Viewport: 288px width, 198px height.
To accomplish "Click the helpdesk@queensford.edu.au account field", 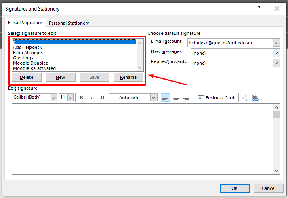I will click(x=230, y=43).
